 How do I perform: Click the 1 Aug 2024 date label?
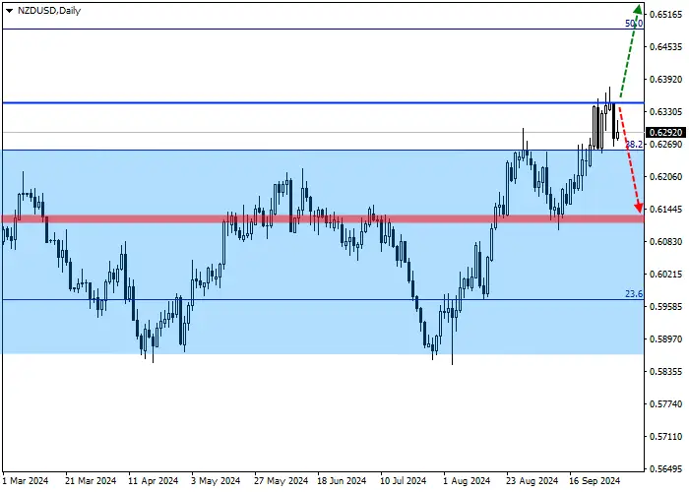tap(467, 480)
